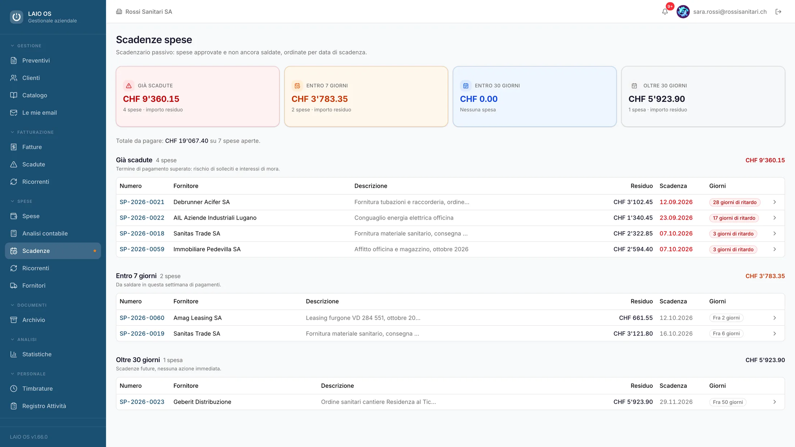Click the Preventivi document icon
Viewport: 795px width, 447px height.
(x=14, y=60)
